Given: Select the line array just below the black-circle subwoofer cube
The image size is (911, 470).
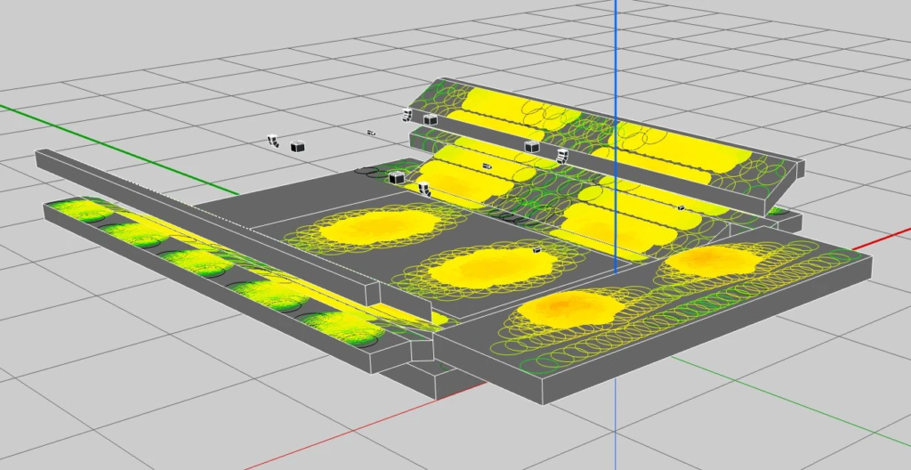Looking at the screenshot, I should click(424, 189).
